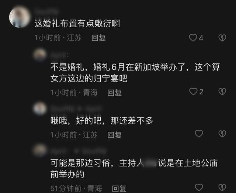
Task: Select the comment text 这婚礼布置有点敷衍啊
Action: pyautogui.click(x=77, y=24)
